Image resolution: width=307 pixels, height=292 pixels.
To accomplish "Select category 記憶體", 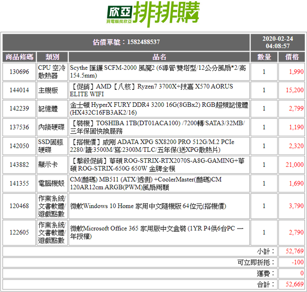I will (48, 109).
